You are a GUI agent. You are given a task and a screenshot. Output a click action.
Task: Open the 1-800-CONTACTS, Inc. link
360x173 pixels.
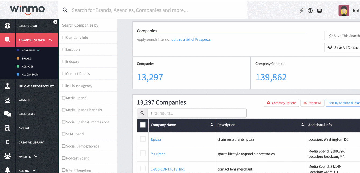point(168,169)
